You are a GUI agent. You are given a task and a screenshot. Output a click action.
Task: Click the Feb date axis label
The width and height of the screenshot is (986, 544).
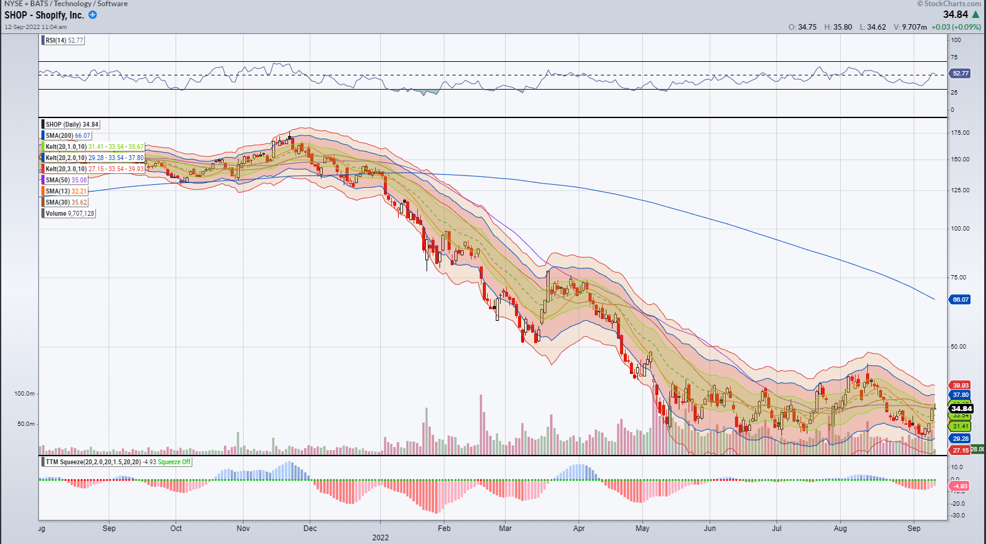(444, 528)
